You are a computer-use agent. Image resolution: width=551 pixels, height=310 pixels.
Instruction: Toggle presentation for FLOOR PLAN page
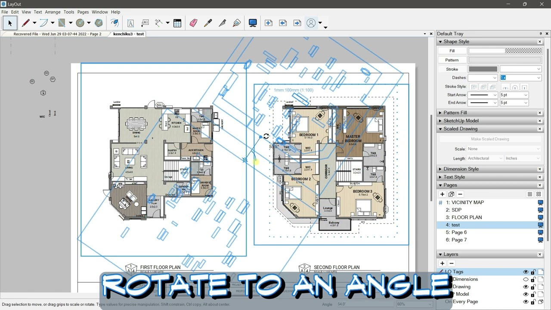click(x=541, y=217)
